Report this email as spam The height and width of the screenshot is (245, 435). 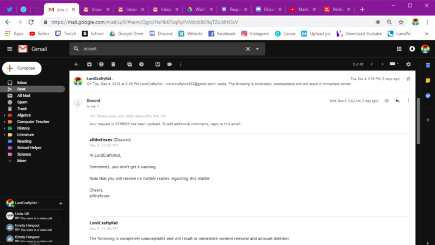click(101, 64)
